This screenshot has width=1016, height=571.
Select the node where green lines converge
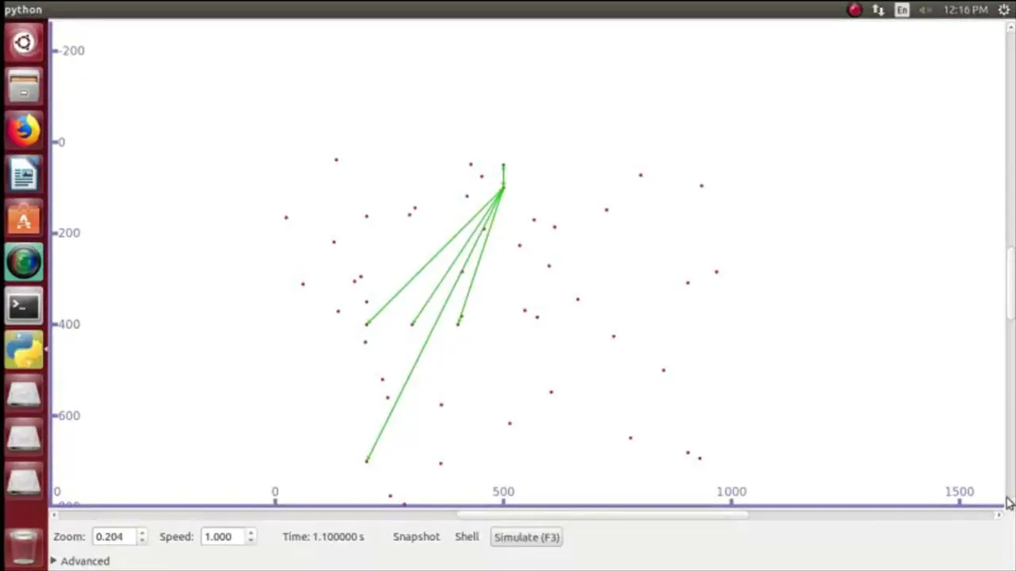pos(502,187)
